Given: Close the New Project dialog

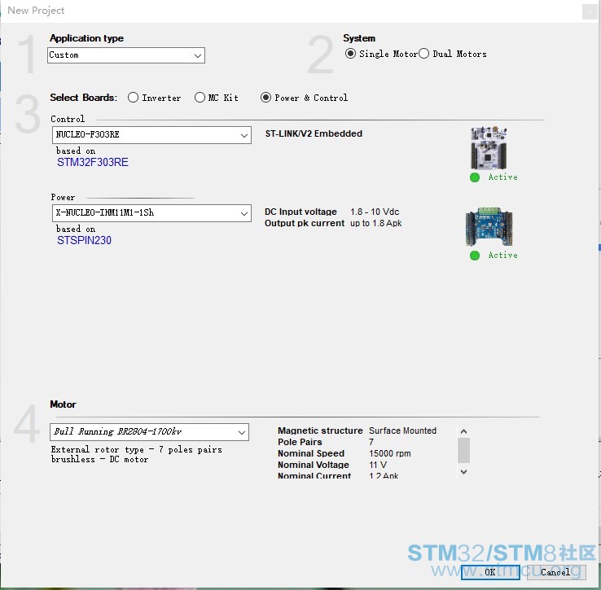Looking at the screenshot, I should (x=590, y=11).
